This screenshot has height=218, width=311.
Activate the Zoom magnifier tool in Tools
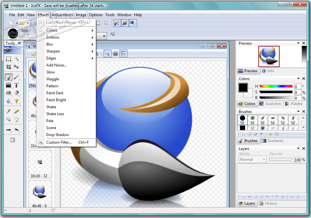[x=8, y=119]
